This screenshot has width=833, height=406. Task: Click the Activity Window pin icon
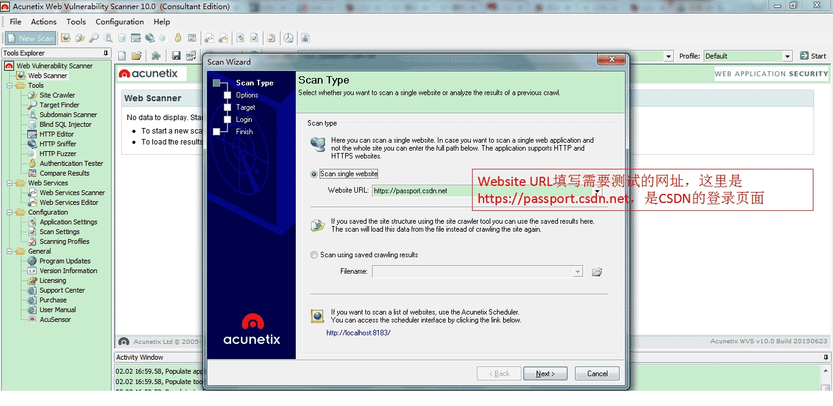(826, 357)
